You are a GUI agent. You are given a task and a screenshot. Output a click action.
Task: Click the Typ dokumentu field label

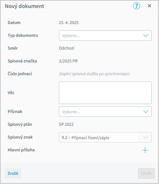point(23,35)
